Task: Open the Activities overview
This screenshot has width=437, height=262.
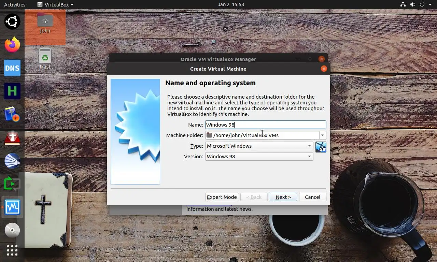Action: click(15, 4)
